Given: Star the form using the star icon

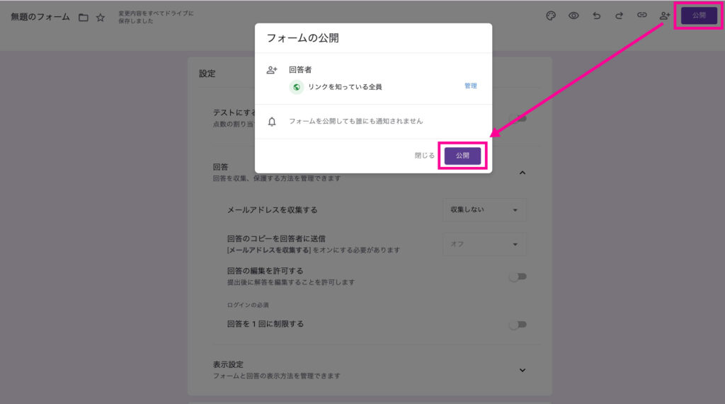Looking at the screenshot, I should pyautogui.click(x=101, y=17).
